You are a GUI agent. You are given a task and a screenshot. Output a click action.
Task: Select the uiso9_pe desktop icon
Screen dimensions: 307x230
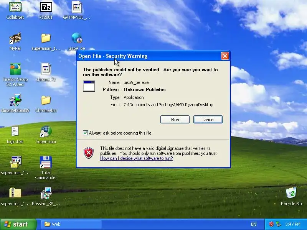click(76, 38)
